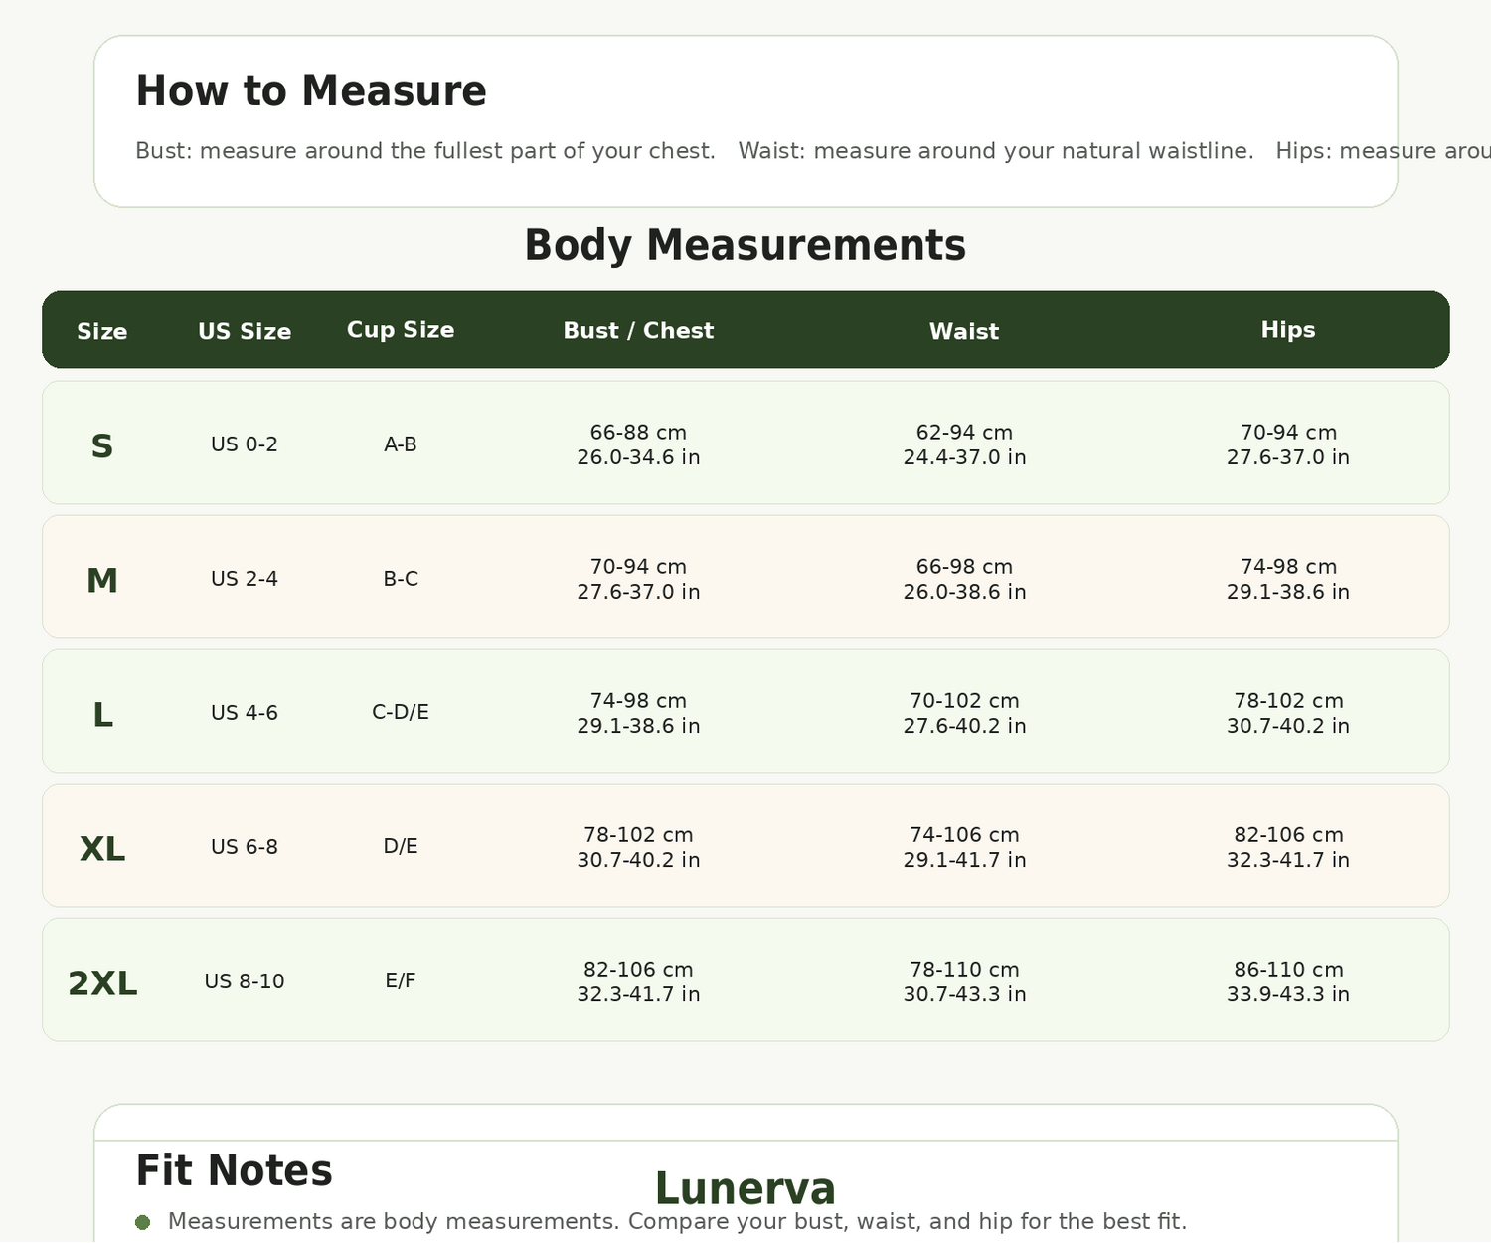Screen dimensions: 1491x1243
Task: Click the 2XL hips value 86-110 cm
Action: 1288,970
